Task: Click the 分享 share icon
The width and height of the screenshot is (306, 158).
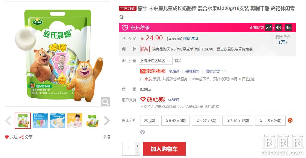Action: pyautogui.click(x=22, y=137)
